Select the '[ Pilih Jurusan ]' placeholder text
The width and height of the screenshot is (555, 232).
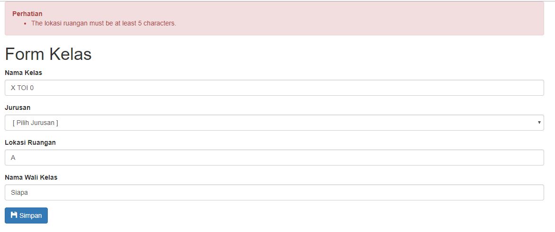tap(35, 123)
